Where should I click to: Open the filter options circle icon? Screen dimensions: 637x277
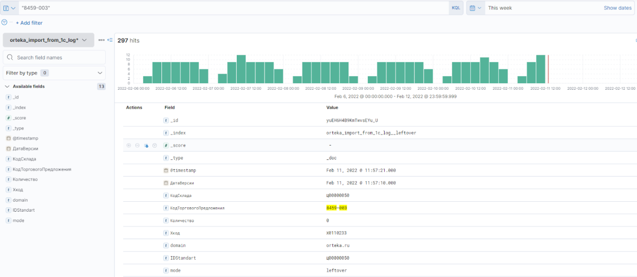(x=4, y=22)
